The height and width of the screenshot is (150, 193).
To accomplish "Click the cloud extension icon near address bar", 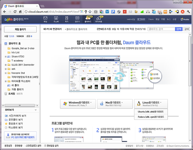I will tap(96, 12).
